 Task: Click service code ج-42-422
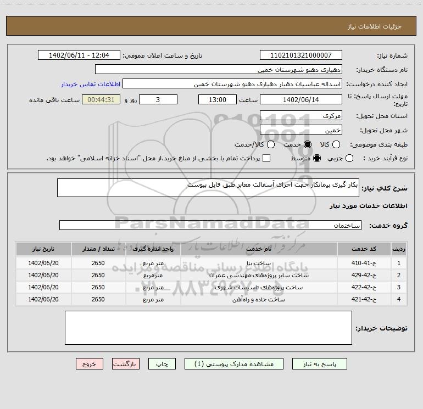(x=364, y=288)
